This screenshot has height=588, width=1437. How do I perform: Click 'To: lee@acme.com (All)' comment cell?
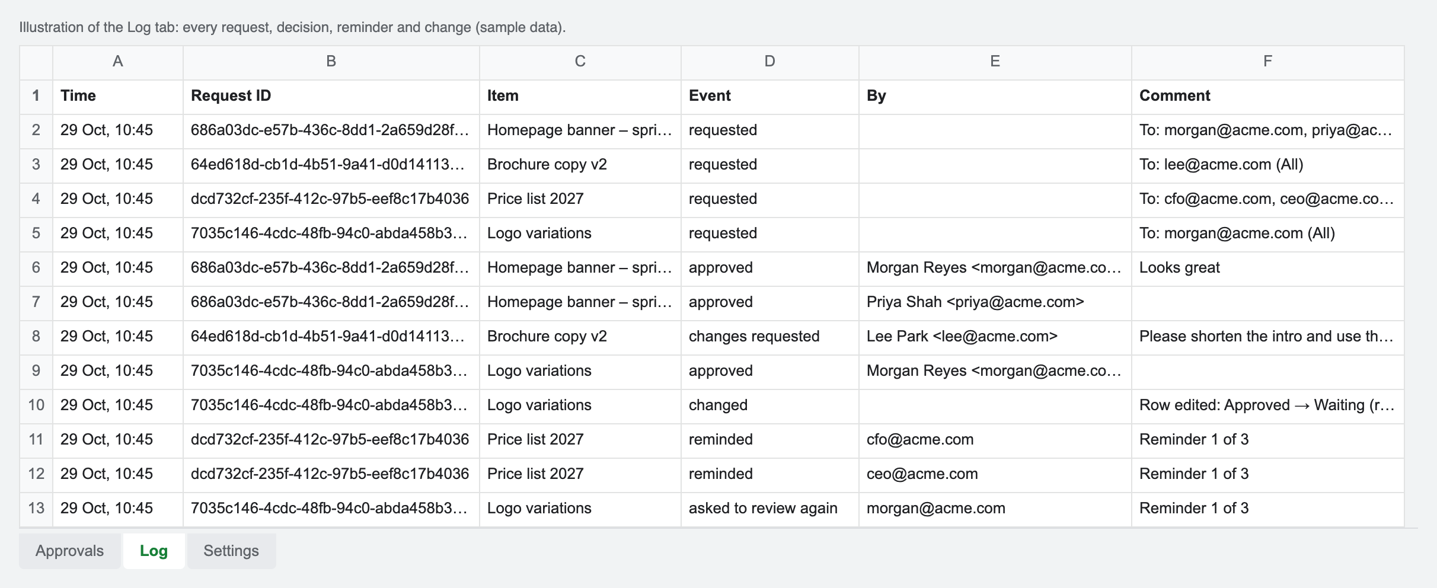pyautogui.click(x=1268, y=165)
